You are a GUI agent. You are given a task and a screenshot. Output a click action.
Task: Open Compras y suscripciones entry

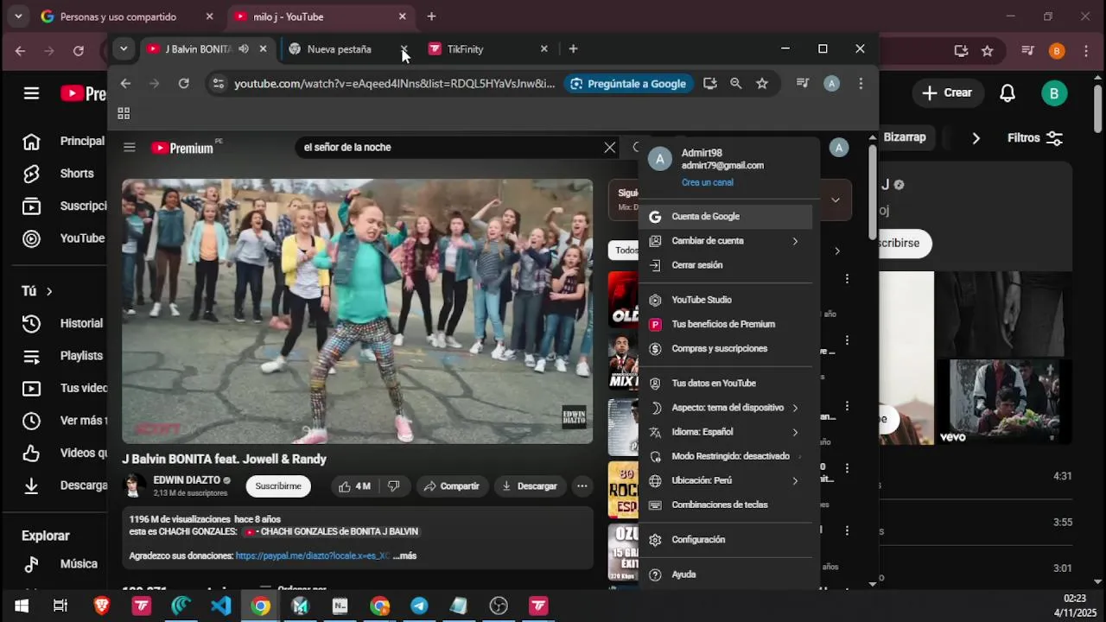[726, 348]
